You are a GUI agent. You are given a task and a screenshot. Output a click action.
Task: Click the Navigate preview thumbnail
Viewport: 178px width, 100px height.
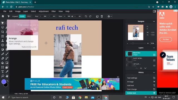point(136,32)
